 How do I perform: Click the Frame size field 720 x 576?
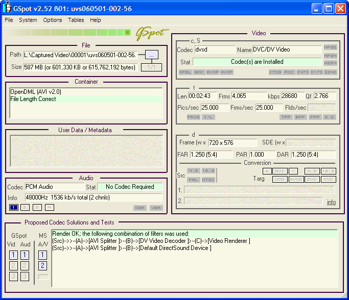point(232,143)
